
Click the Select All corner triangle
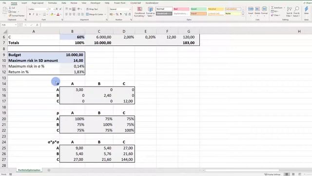click(5, 31)
